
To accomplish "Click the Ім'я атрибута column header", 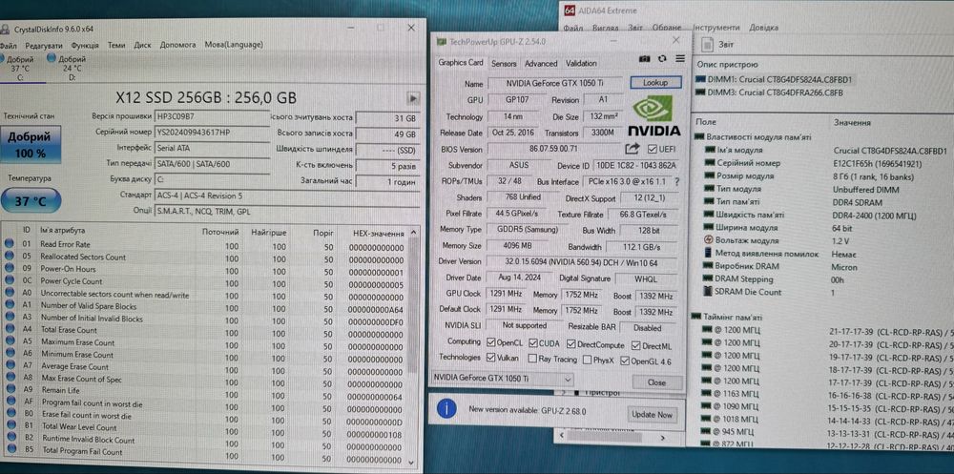I will pos(63,230).
